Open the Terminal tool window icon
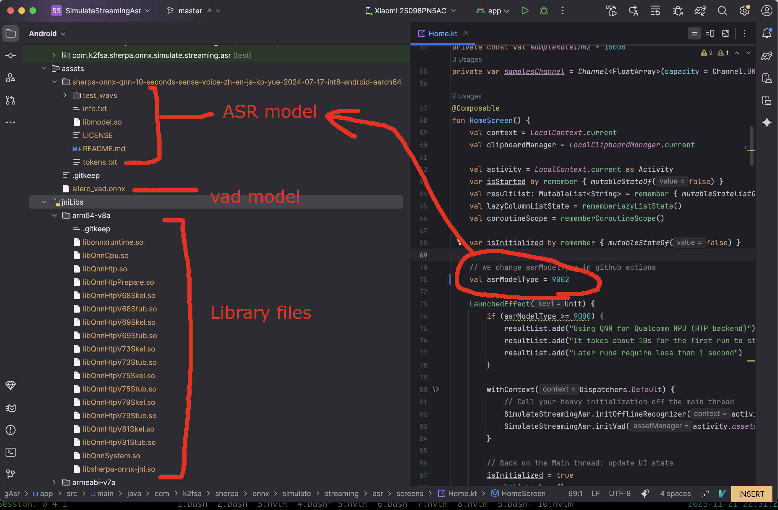 coord(11,452)
